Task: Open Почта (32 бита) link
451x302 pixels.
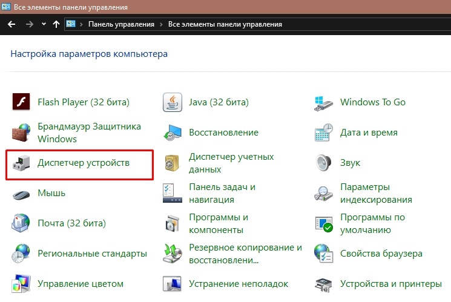Action: 71,223
